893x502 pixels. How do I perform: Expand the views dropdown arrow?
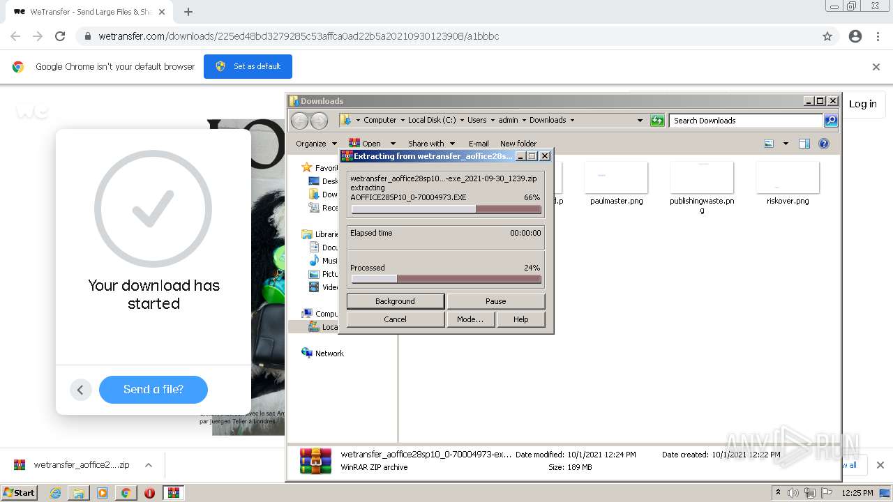coord(786,144)
